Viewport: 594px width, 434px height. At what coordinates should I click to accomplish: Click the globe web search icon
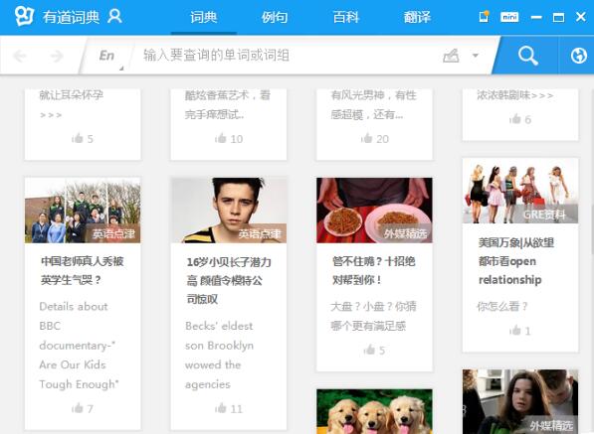click(578, 56)
